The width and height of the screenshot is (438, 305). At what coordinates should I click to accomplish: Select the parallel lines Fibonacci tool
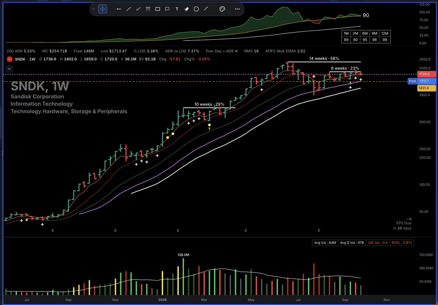point(148,9)
